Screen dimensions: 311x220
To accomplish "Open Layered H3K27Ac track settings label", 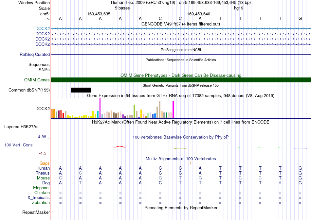I will 21,127.
